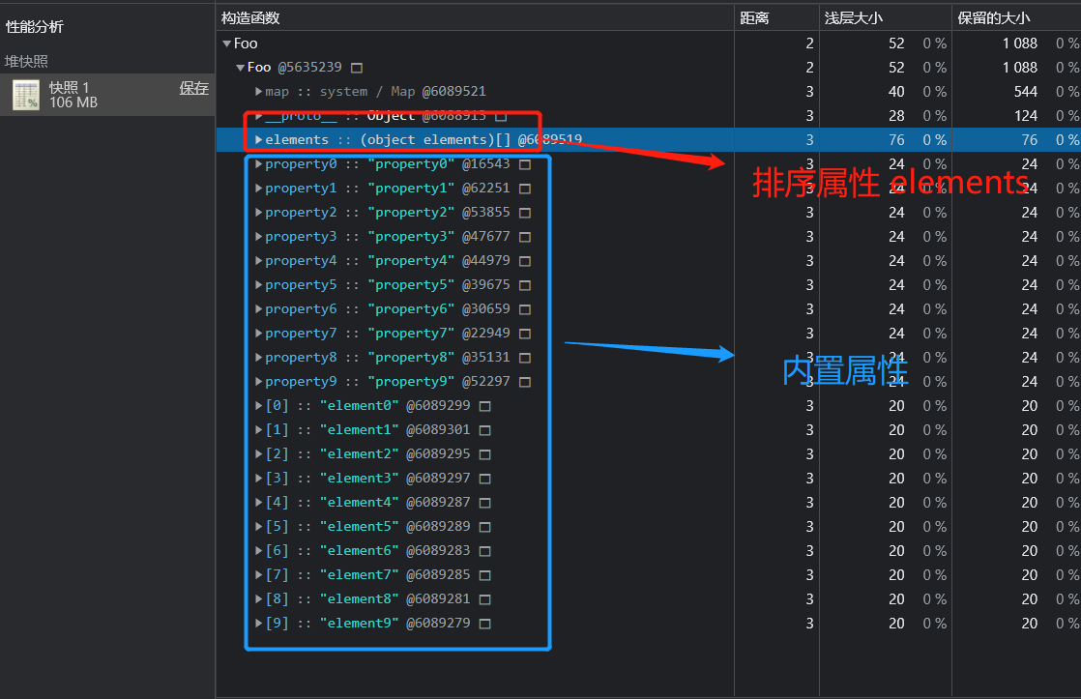This screenshot has height=699, width=1081.
Task: Click the square icon after property7 @22949
Action: (x=525, y=334)
